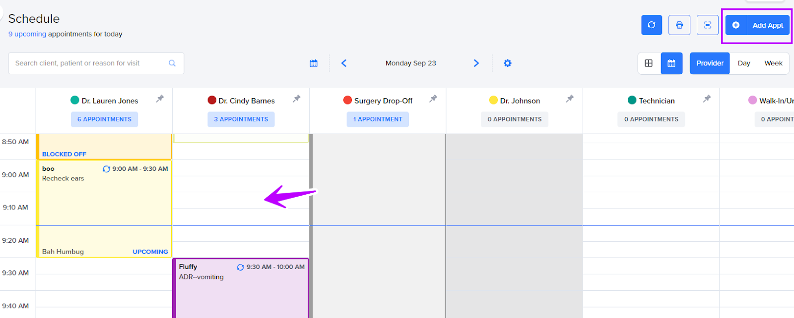
Task: Open Dr. Johnson 0 Appointments badge
Action: (515, 119)
